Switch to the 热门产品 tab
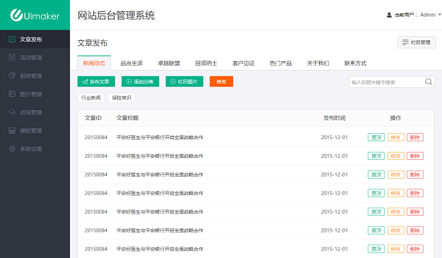 pyautogui.click(x=281, y=63)
